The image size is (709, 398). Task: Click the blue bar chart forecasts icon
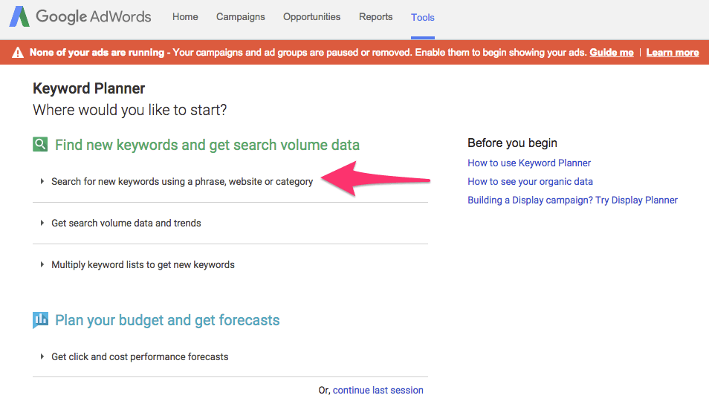click(x=40, y=320)
